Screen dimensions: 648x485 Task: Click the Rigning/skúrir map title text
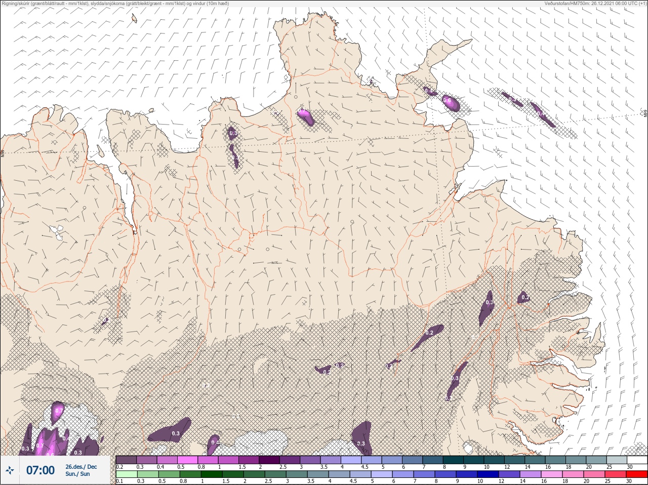point(114,3)
